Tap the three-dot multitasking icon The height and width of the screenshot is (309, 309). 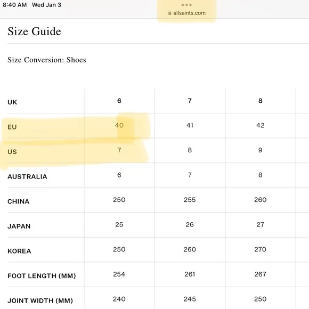(x=186, y=5)
